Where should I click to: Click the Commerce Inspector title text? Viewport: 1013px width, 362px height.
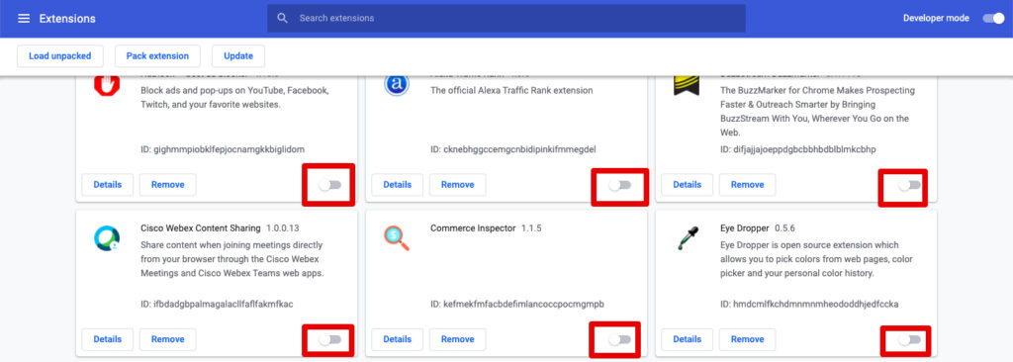click(x=473, y=228)
